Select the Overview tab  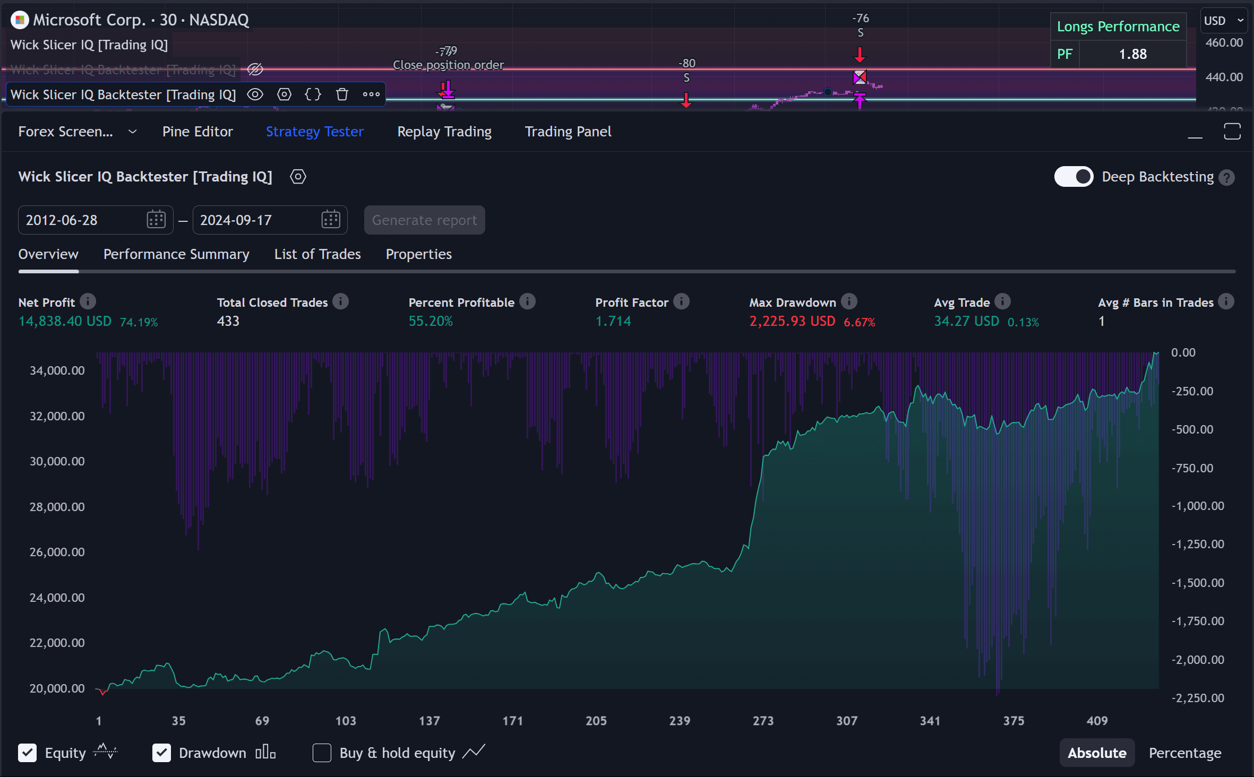pos(48,254)
